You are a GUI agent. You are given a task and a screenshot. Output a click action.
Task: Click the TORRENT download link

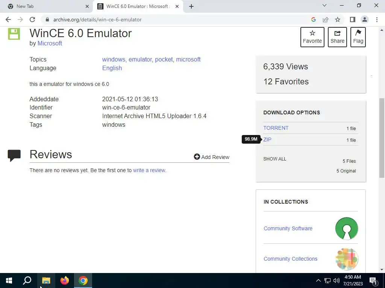click(276, 128)
